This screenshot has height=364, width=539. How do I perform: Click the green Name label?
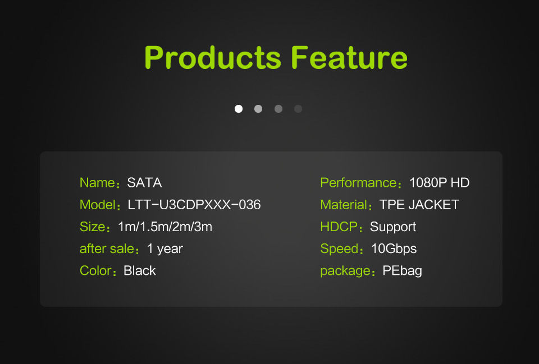(x=97, y=183)
